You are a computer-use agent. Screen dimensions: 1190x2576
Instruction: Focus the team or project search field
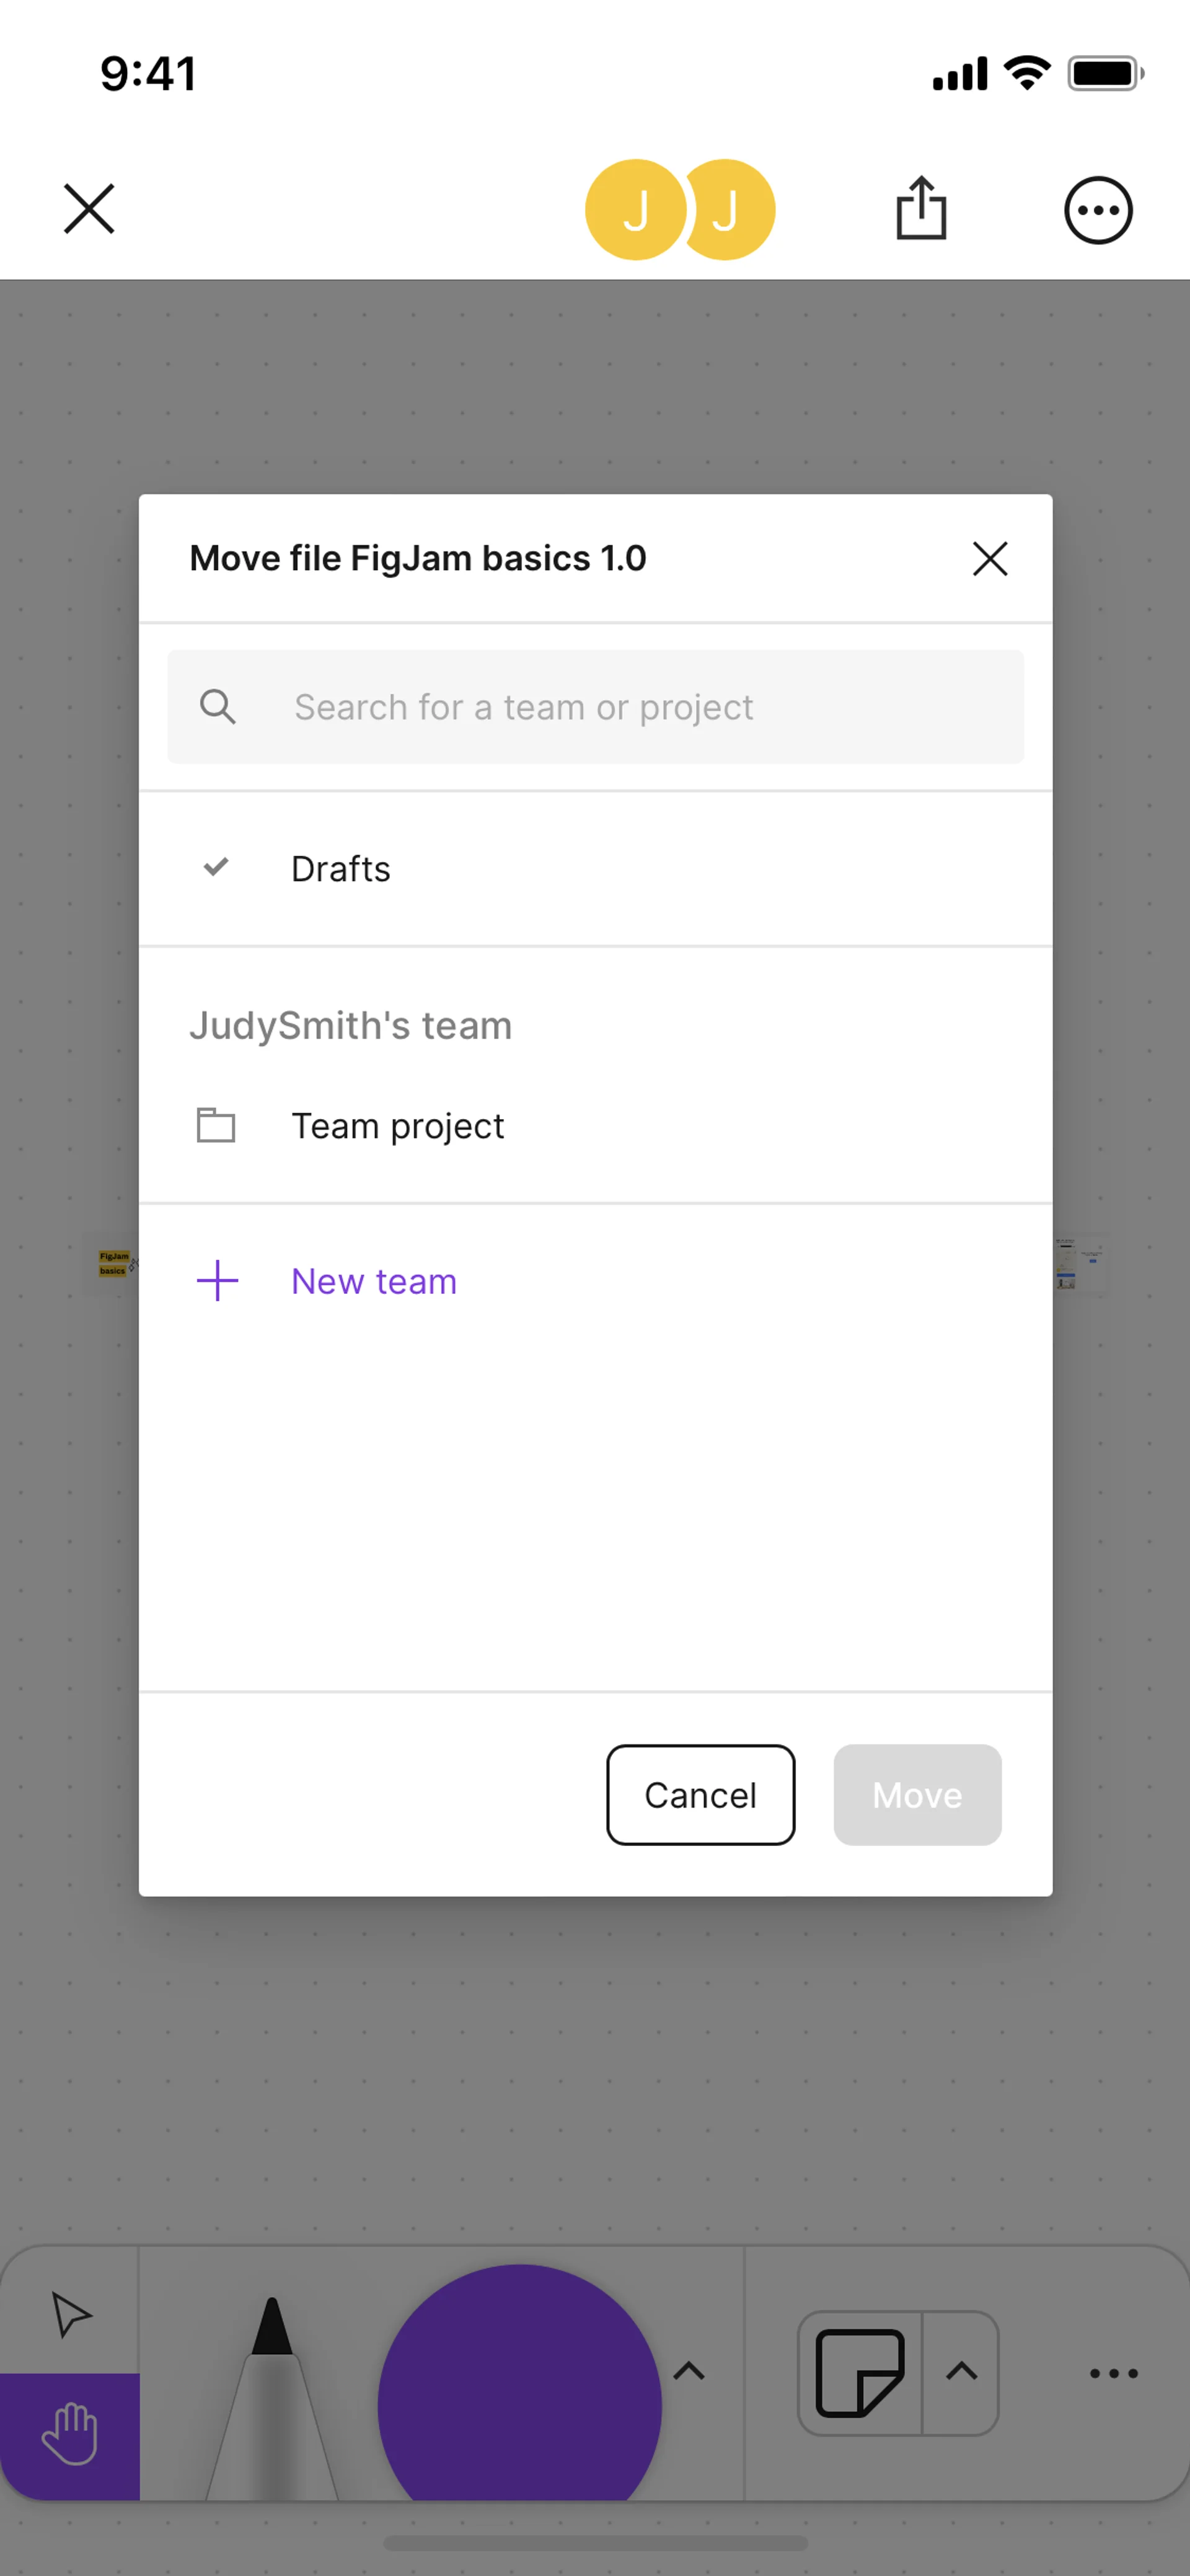click(x=595, y=707)
